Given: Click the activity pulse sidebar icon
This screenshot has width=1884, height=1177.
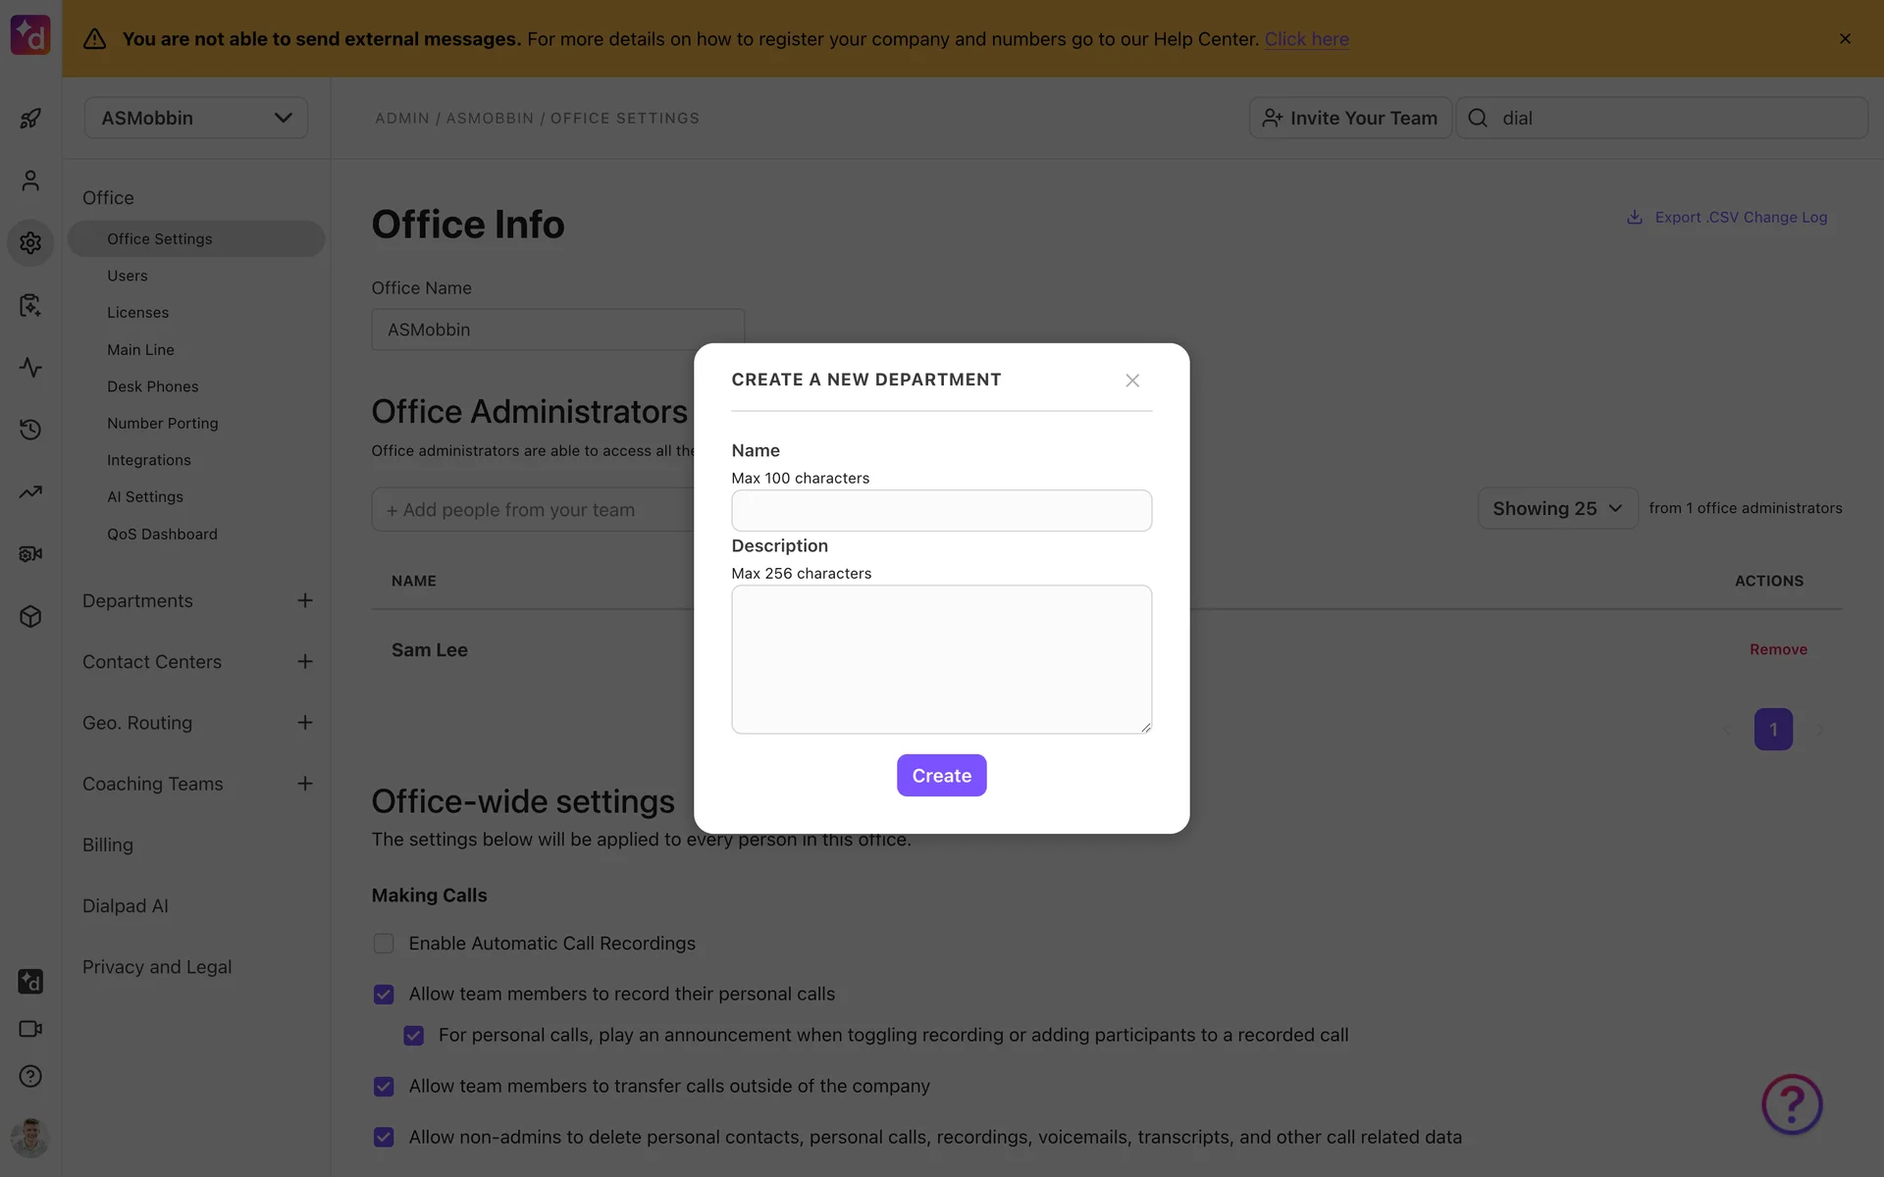Looking at the screenshot, I should point(30,368).
